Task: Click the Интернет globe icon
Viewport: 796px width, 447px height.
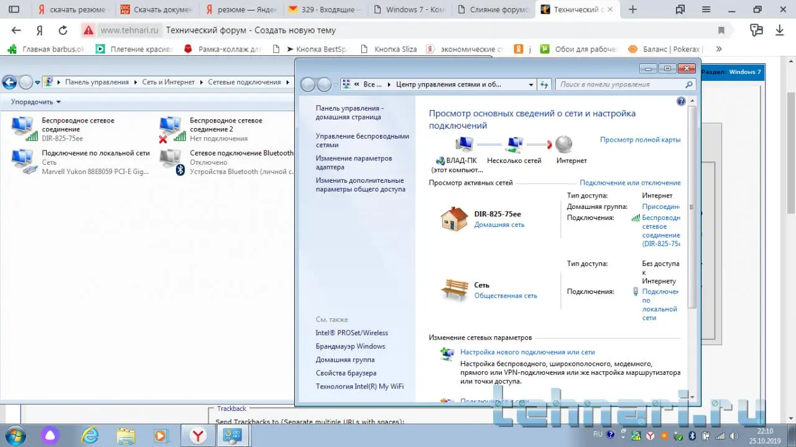Action: [563, 144]
